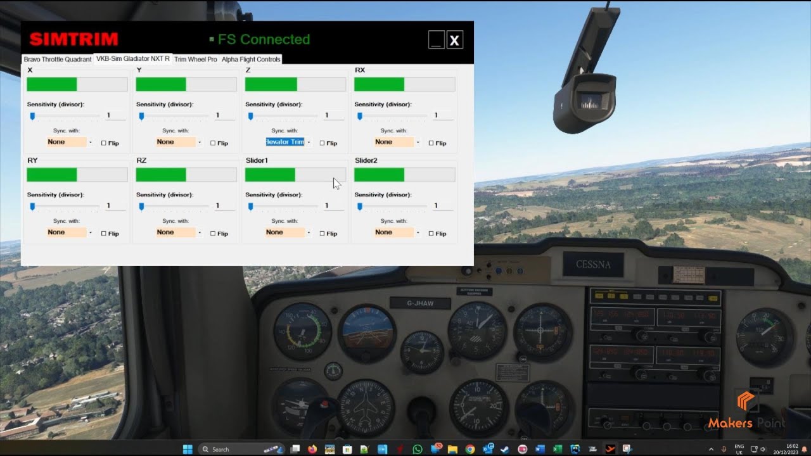Switch to Alpha Flight Controls tab
This screenshot has height=456, width=811.
(251, 59)
